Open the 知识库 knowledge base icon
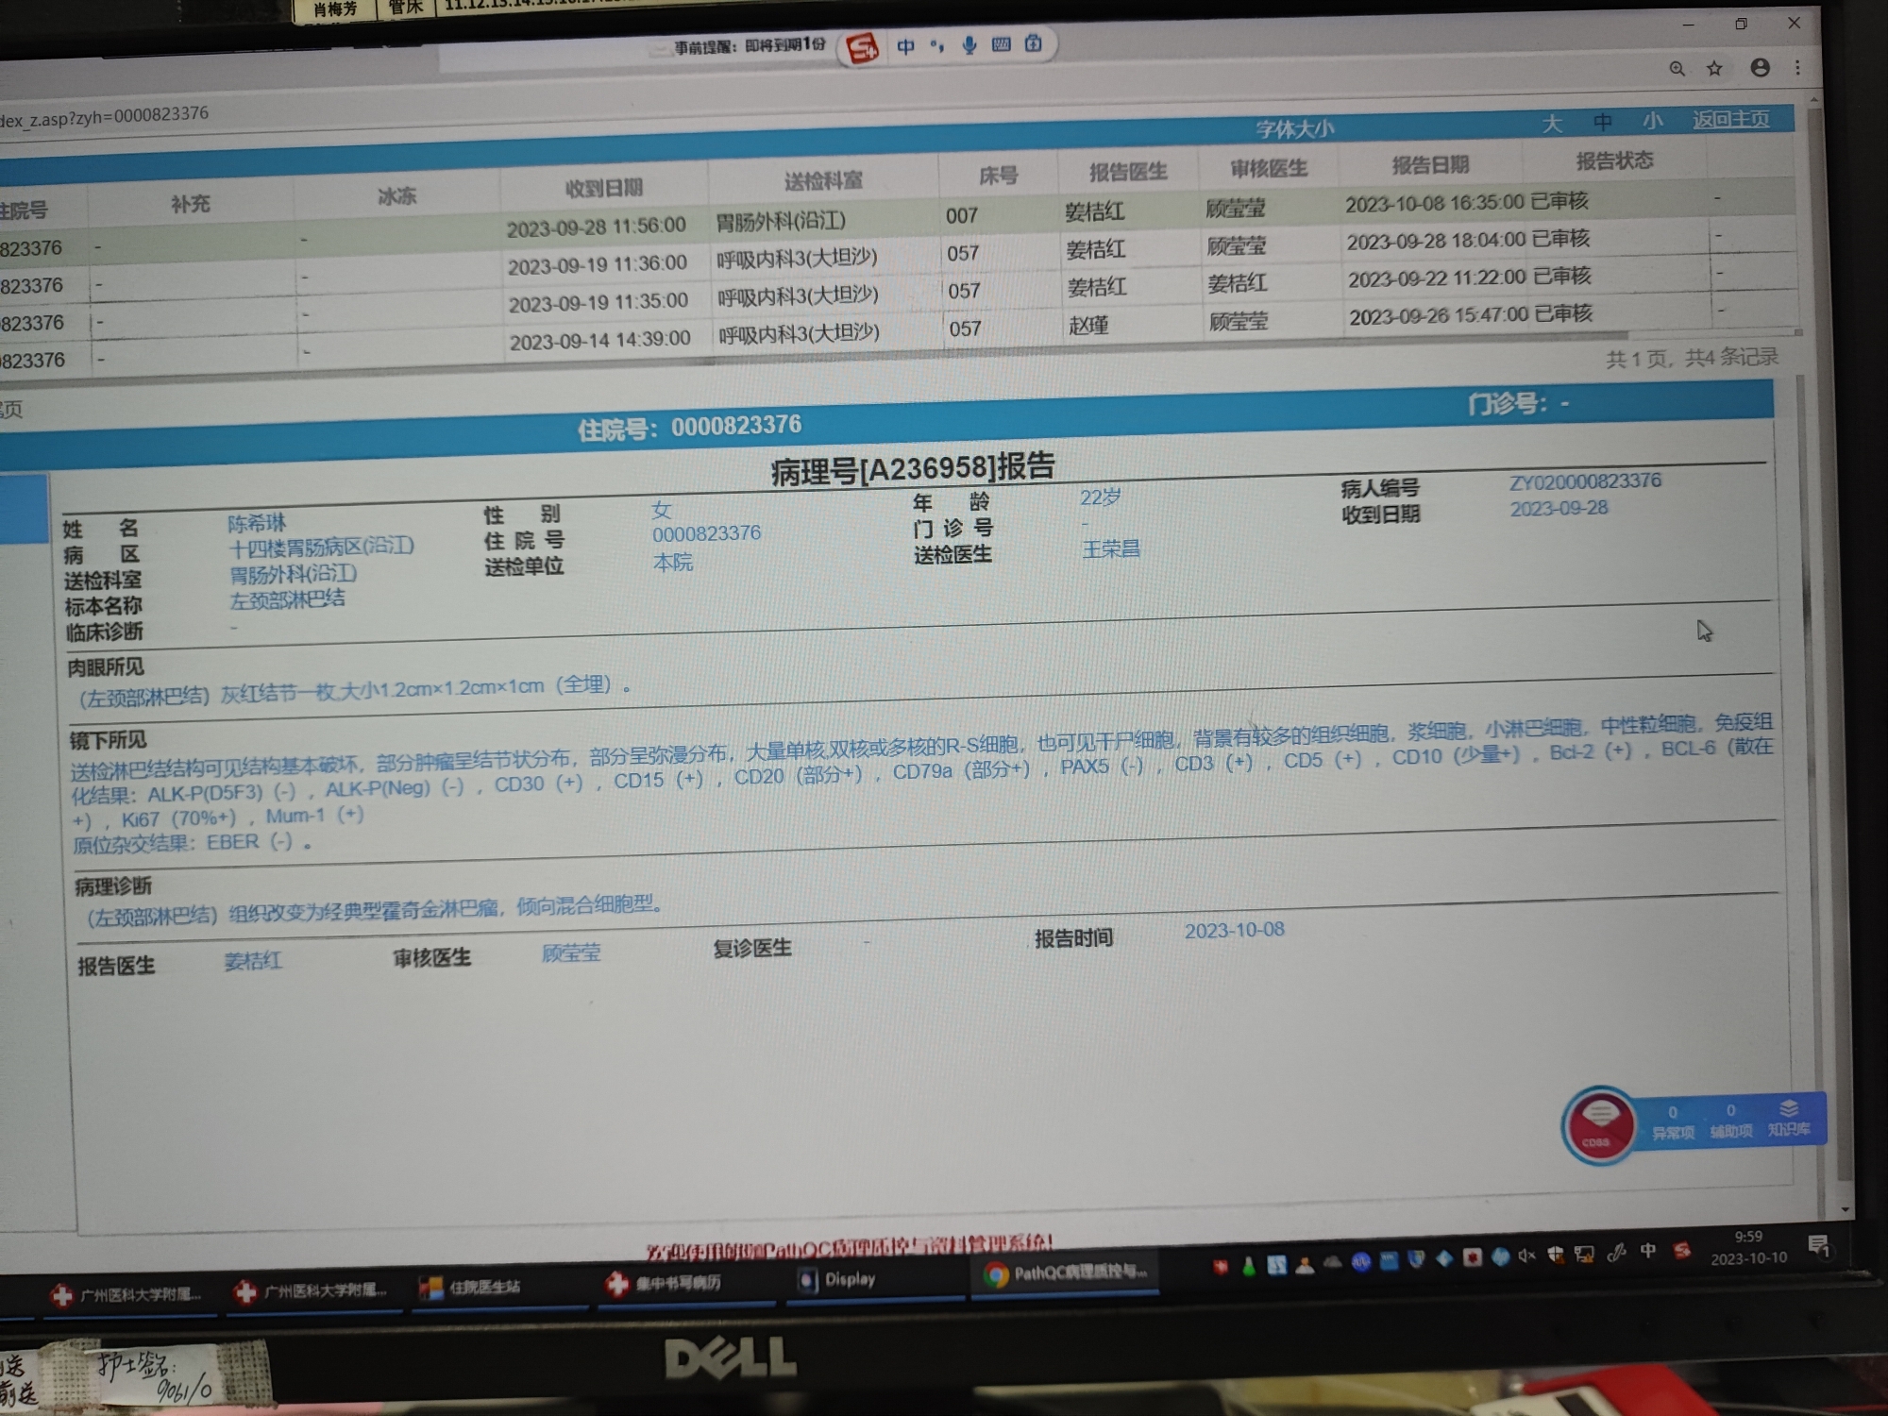Viewport: 1888px width, 1416px height. (x=1789, y=1117)
